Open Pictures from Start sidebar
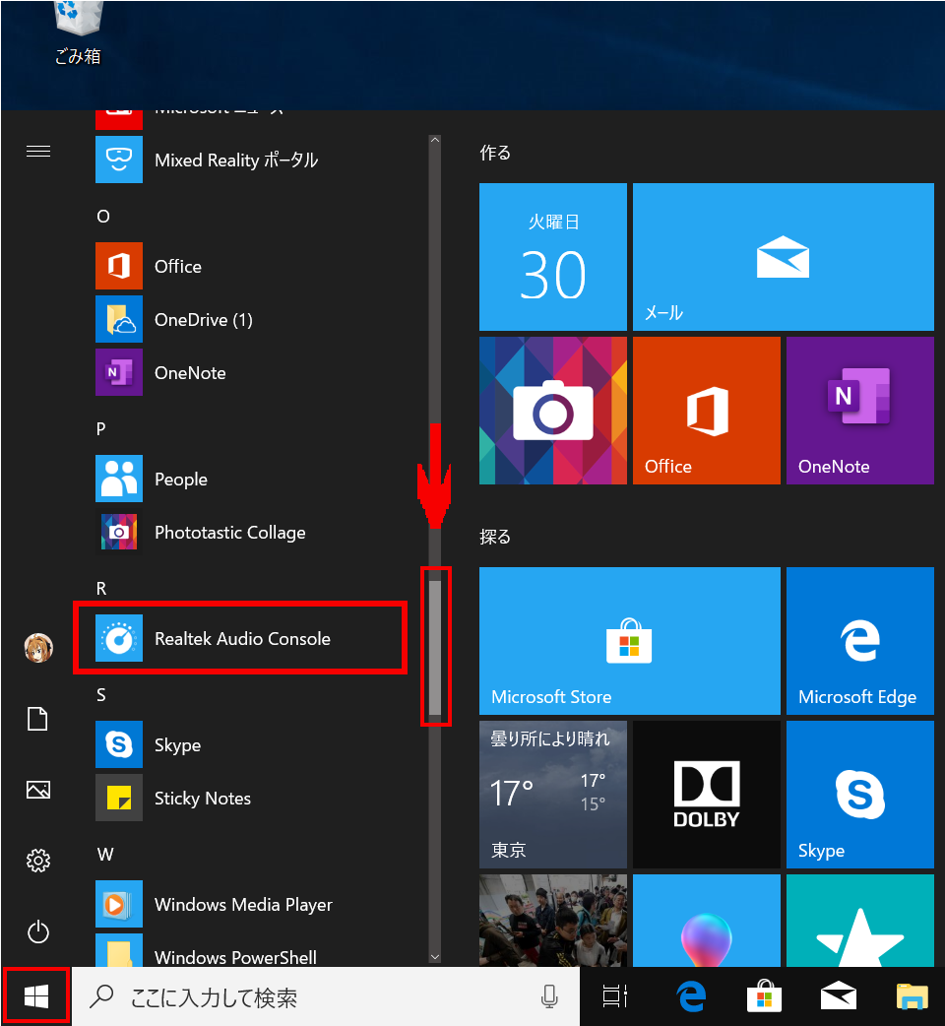Image resolution: width=945 pixels, height=1026 pixels. point(38,790)
